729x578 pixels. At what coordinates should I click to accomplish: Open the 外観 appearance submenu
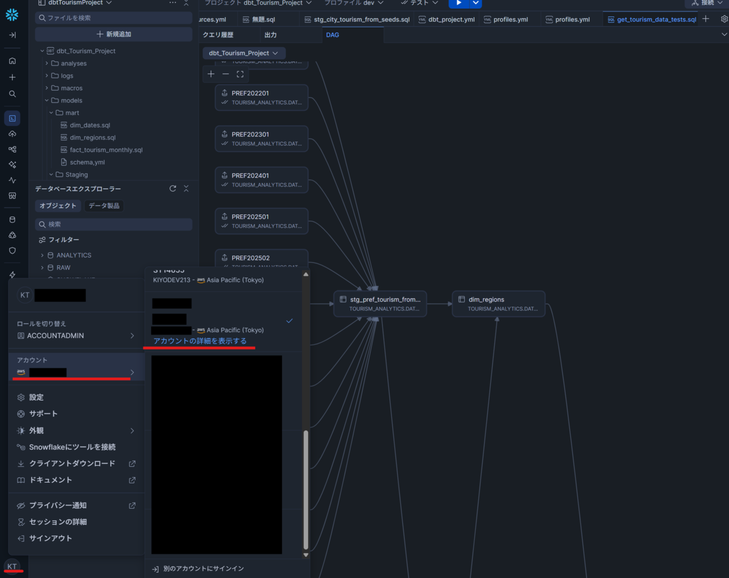(x=76, y=430)
